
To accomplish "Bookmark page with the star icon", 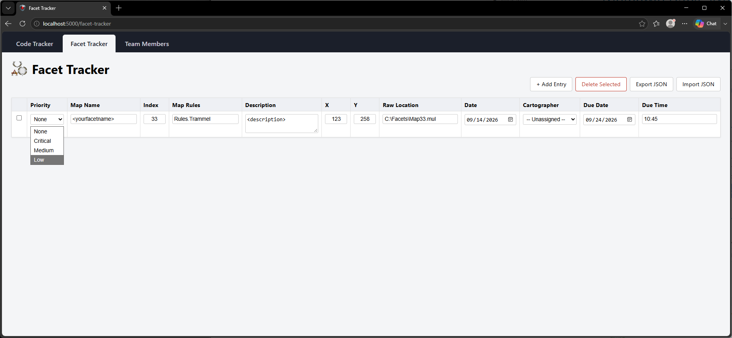I will [642, 24].
